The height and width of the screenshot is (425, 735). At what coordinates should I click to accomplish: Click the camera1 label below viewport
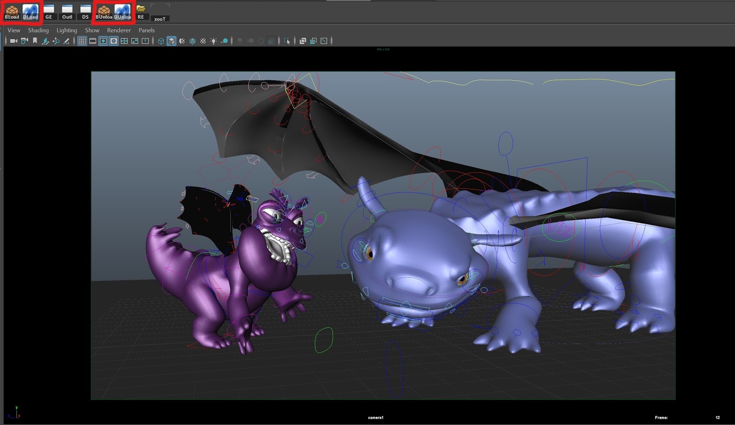376,418
